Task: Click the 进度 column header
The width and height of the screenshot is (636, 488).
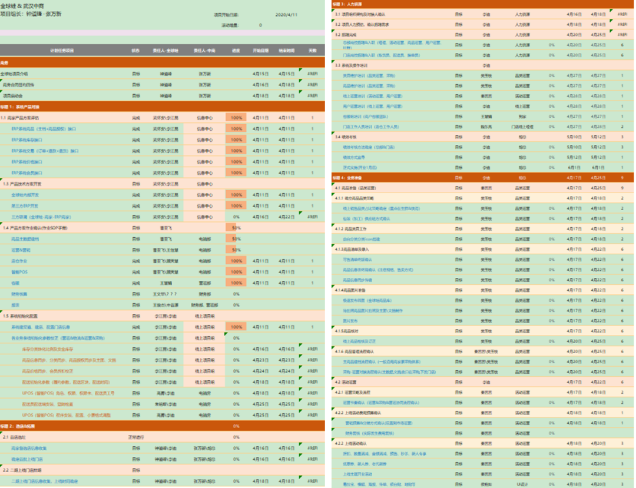Action: coord(236,51)
